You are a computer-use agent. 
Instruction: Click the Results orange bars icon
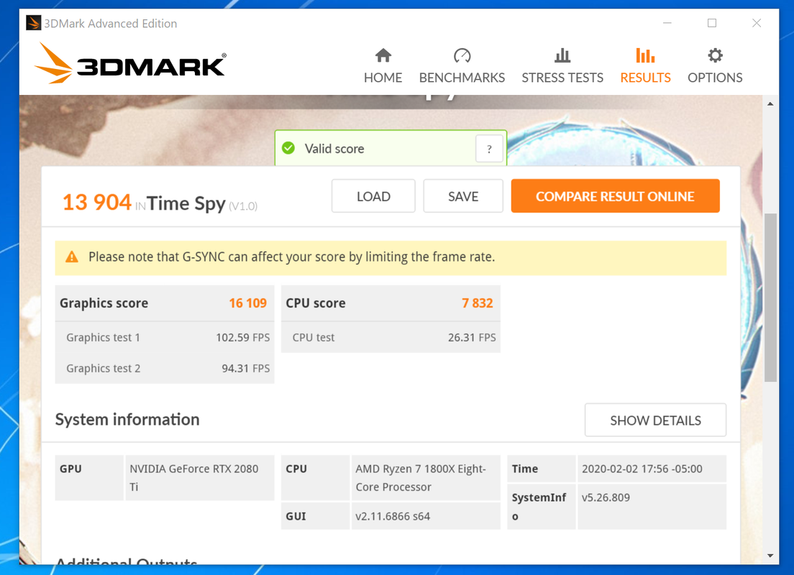pyautogui.click(x=645, y=55)
